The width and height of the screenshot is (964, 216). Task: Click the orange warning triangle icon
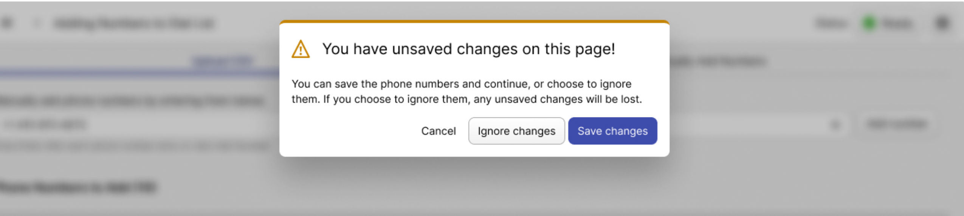click(301, 49)
